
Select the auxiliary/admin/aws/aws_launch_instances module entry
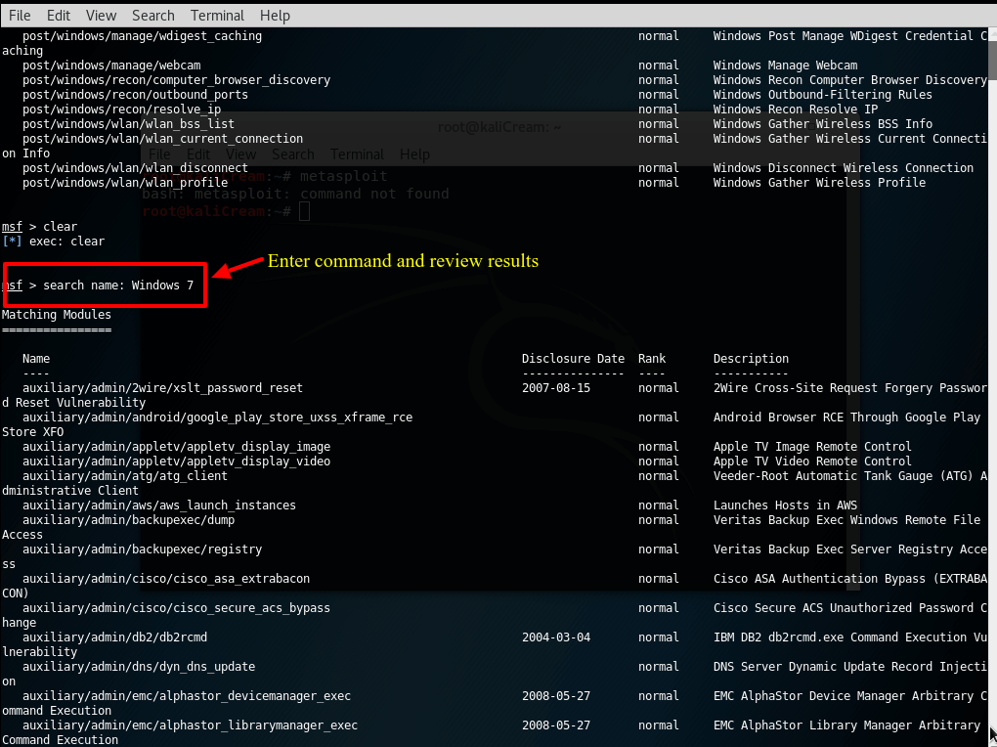tap(158, 505)
